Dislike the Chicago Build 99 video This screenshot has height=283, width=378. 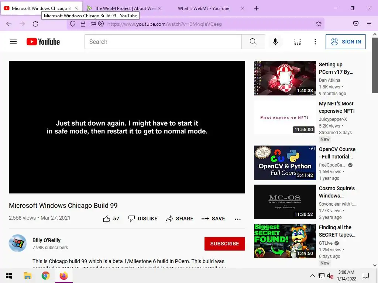click(143, 219)
